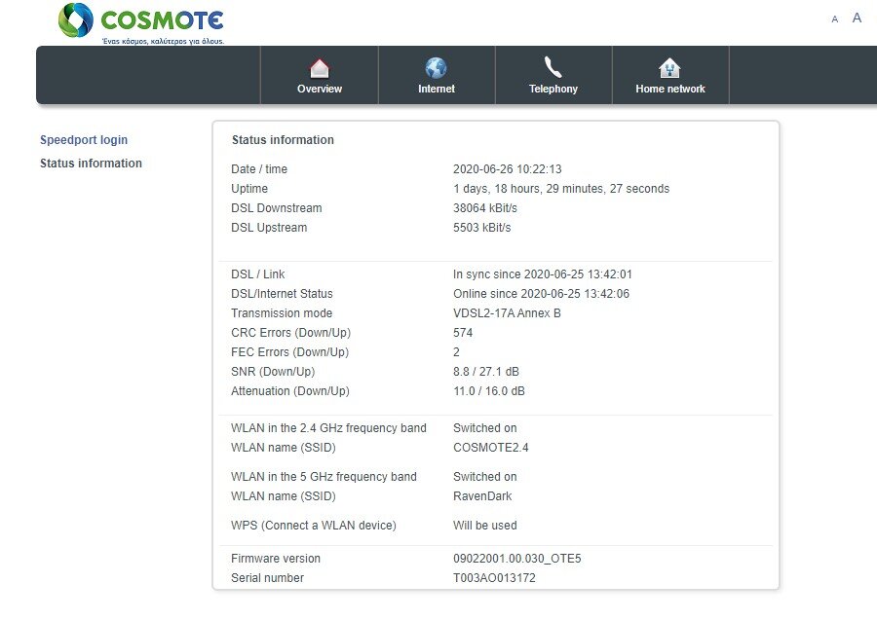Select the large font size A
Image resolution: width=877 pixels, height=620 pixels.
(x=857, y=18)
